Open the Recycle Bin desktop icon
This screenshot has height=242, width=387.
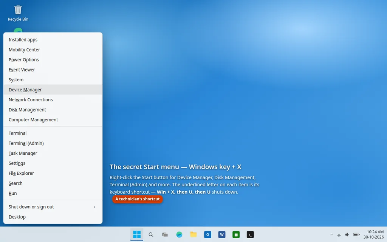pyautogui.click(x=18, y=13)
